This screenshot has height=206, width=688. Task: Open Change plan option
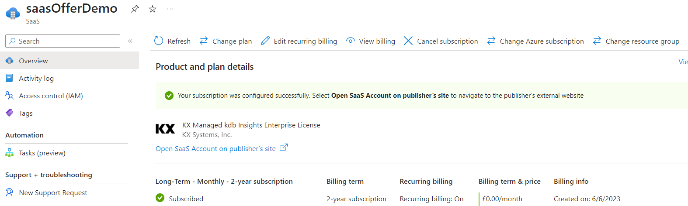[226, 41]
